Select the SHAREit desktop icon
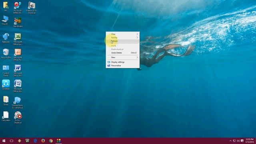Viewport: 256px width, 144px height. pyautogui.click(x=6, y=85)
